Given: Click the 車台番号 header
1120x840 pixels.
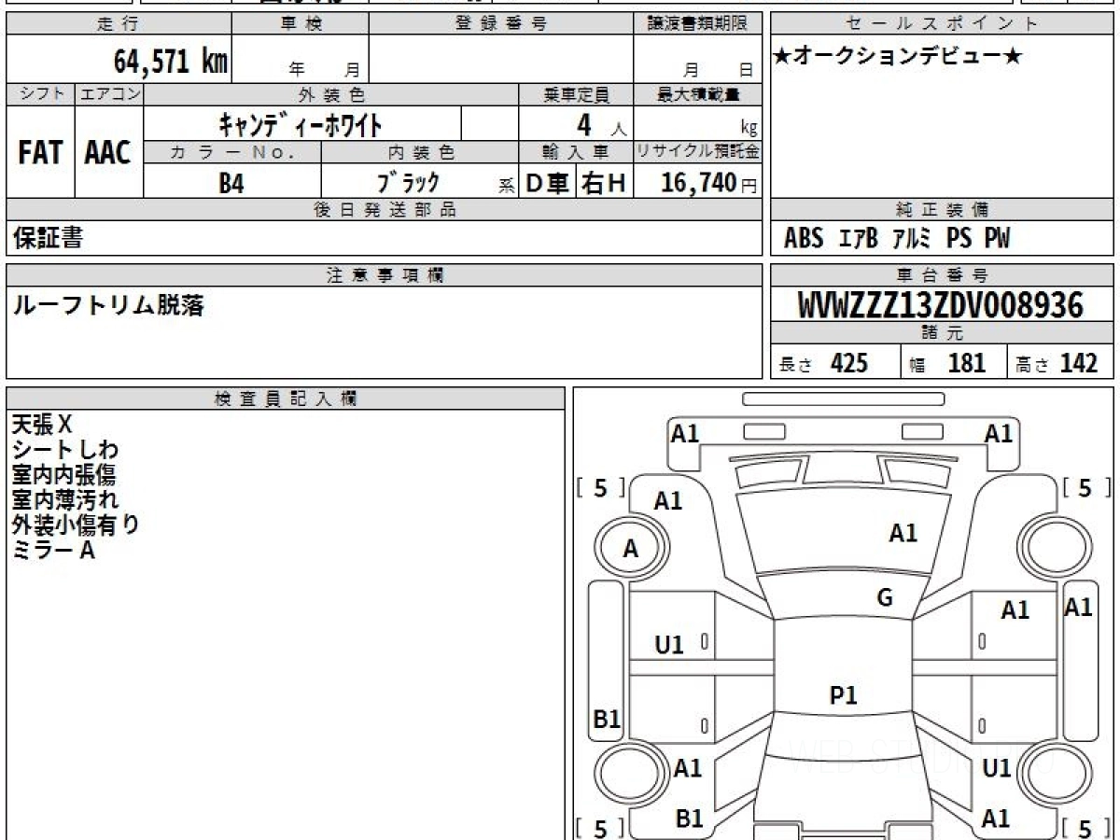Looking at the screenshot, I should click(942, 275).
